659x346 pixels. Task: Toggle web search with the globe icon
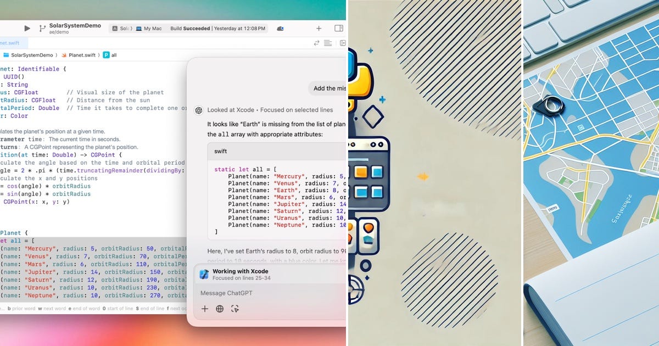[219, 309]
